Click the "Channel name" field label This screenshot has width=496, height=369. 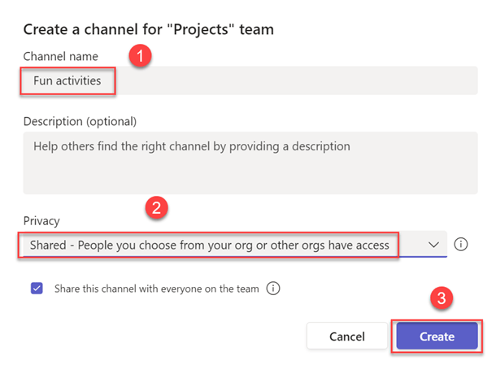(x=60, y=56)
